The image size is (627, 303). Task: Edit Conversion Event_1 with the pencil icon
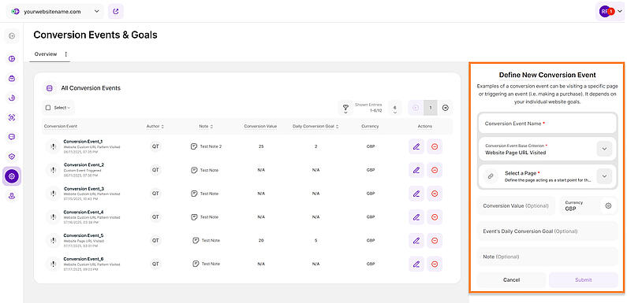point(416,146)
